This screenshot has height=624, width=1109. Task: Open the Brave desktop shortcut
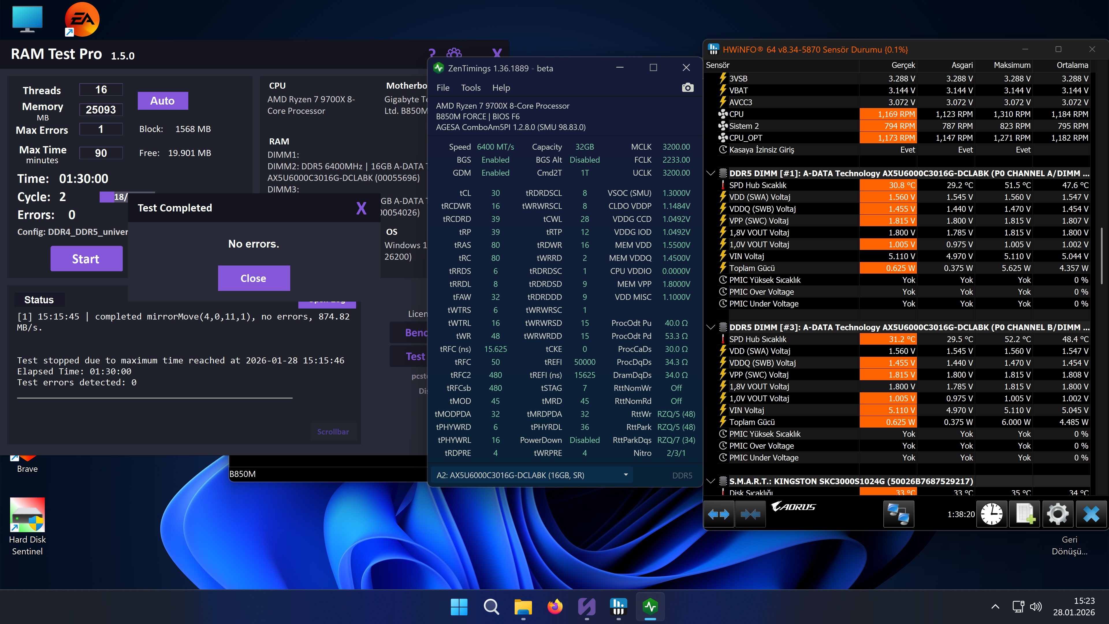point(27,464)
